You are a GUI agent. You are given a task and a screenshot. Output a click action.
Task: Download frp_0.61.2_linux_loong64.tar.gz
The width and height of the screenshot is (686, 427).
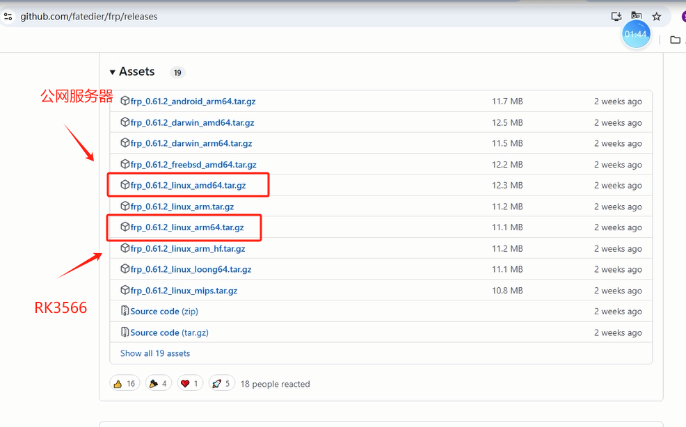[x=191, y=269]
